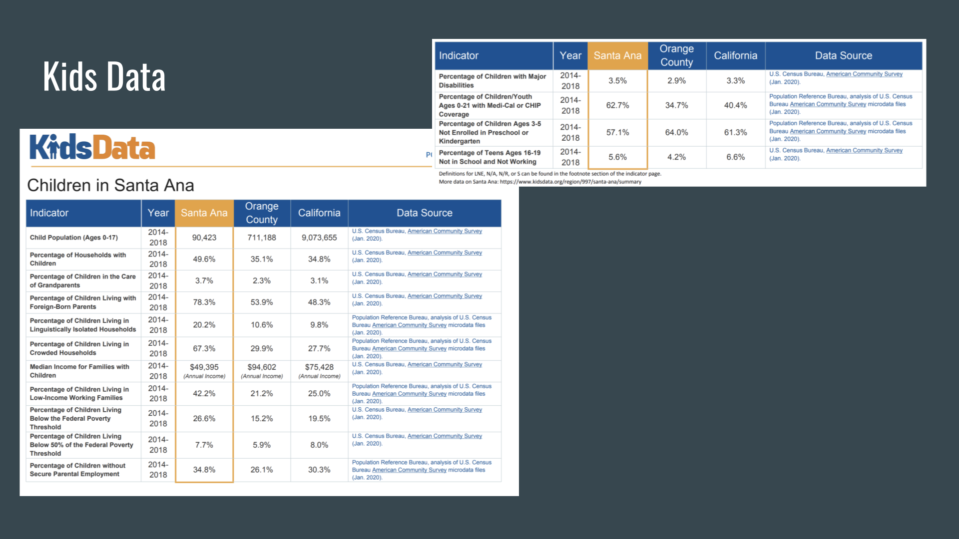Open American Community Survey link in Low-Income Working Families row
The height and width of the screenshot is (539, 959).
(x=409, y=394)
